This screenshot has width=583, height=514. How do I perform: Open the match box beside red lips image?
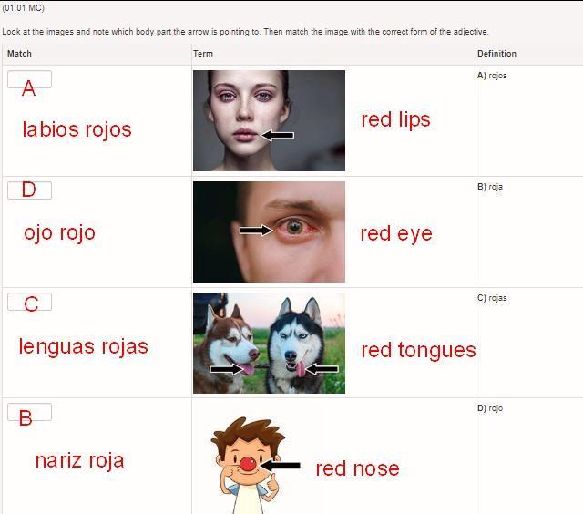point(29,79)
